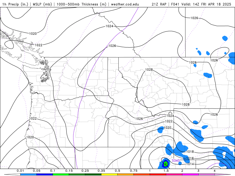The height and width of the screenshot is (176, 235).
Task: Click the 0.05 legend value
Action: (36, 171)
